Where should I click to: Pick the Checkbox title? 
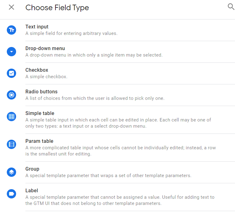pos(37,70)
